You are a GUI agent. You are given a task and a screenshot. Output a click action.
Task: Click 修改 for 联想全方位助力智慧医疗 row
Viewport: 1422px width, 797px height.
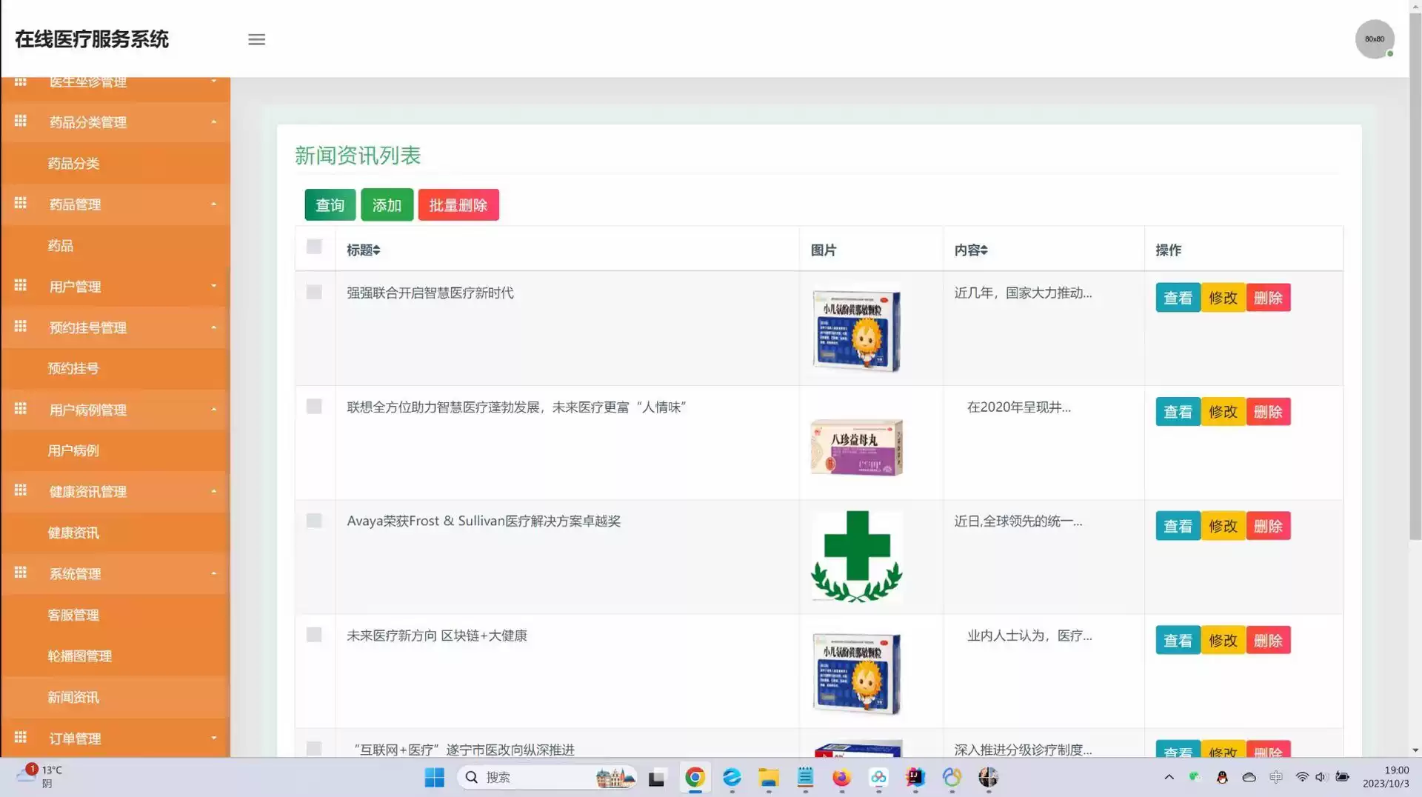pyautogui.click(x=1223, y=412)
